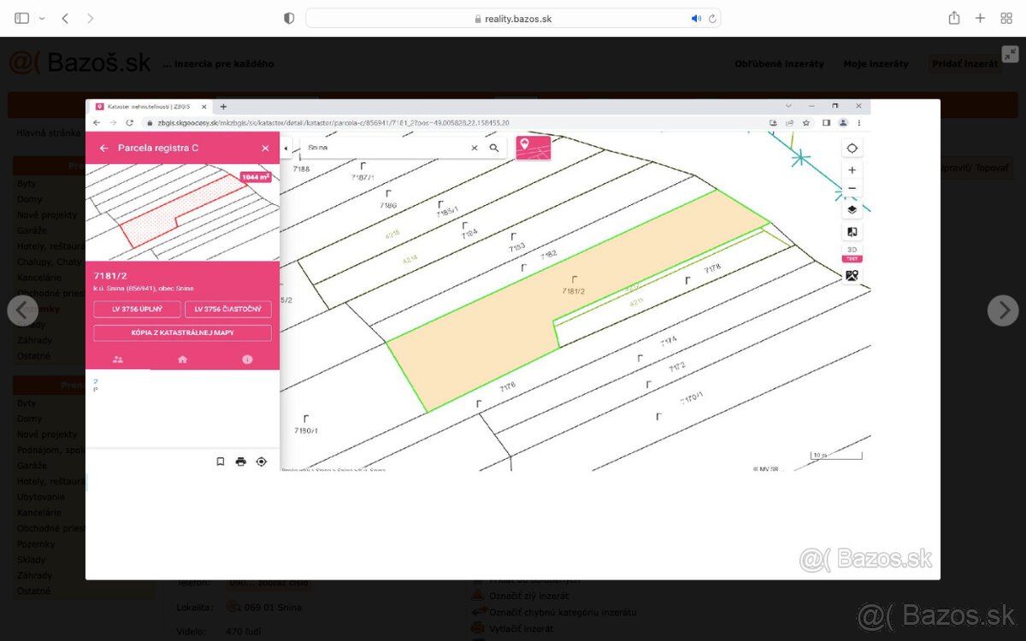Exit the image lightbox using the collapse icon
1026x641 pixels.
pos(1010,53)
